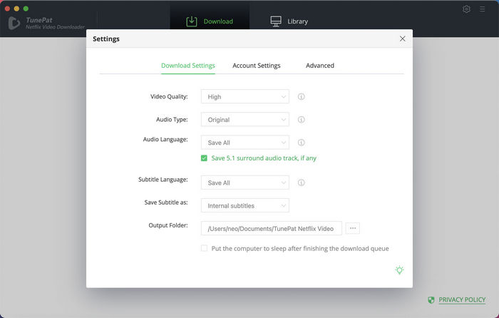The image size is (499, 318).
Task: Click the macOS green fullscreen button
Action: (x=26, y=9)
